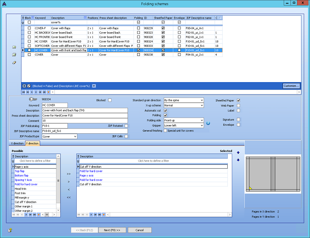
Task: Click orange filter icon in Selected list navigator
Action: [104, 215]
